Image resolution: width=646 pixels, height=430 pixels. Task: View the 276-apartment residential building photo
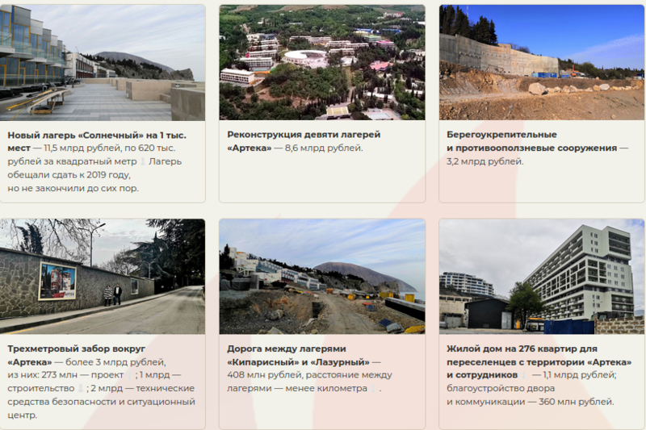[x=542, y=276]
